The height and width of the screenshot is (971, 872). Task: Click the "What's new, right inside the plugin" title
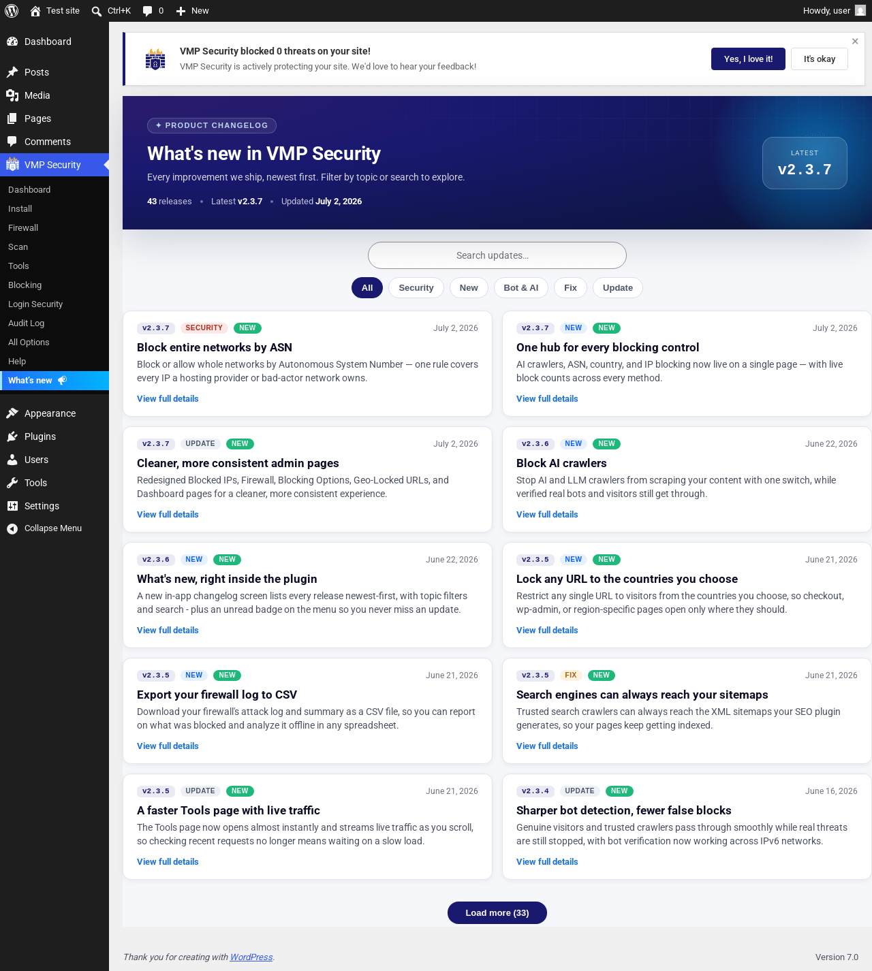point(227,579)
